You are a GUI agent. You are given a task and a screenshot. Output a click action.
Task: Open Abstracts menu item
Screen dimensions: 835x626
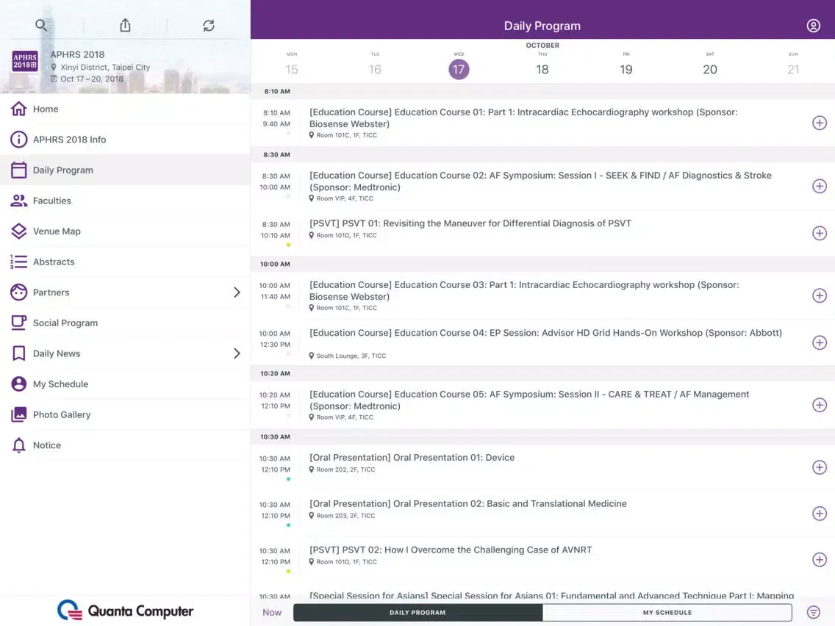(x=125, y=262)
